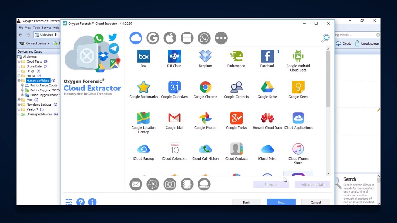Screen dimensions: 397x223
Task: Open Cloud Extractor settings sliders
Action: [69, 202]
